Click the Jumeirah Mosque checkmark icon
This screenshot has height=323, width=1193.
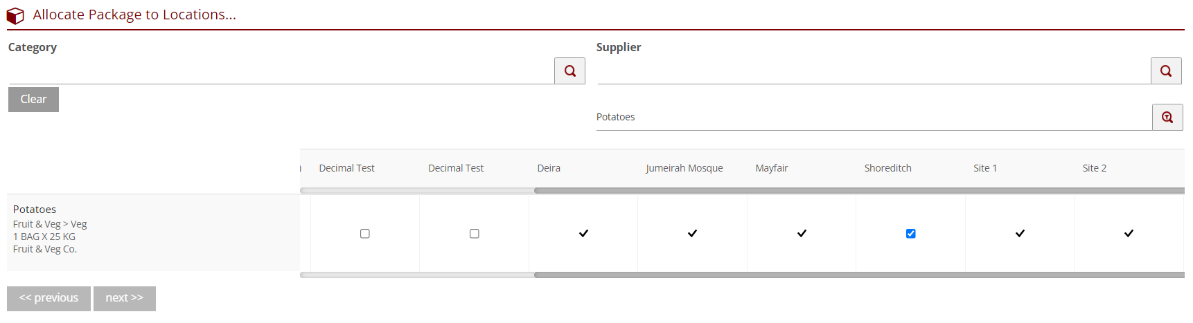click(x=692, y=234)
